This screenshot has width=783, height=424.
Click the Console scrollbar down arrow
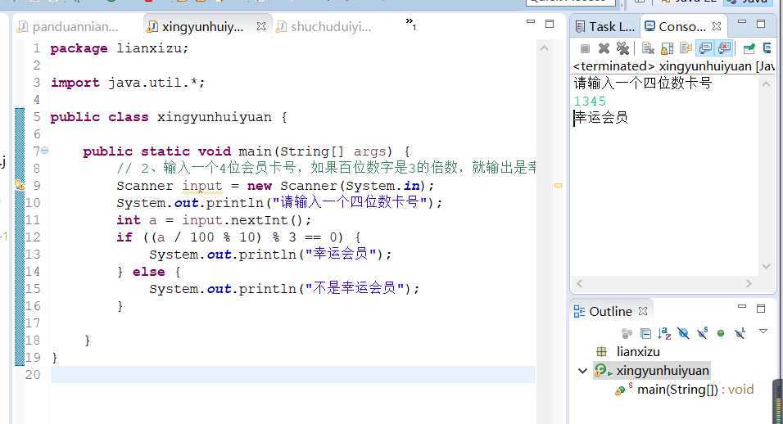[766, 267]
